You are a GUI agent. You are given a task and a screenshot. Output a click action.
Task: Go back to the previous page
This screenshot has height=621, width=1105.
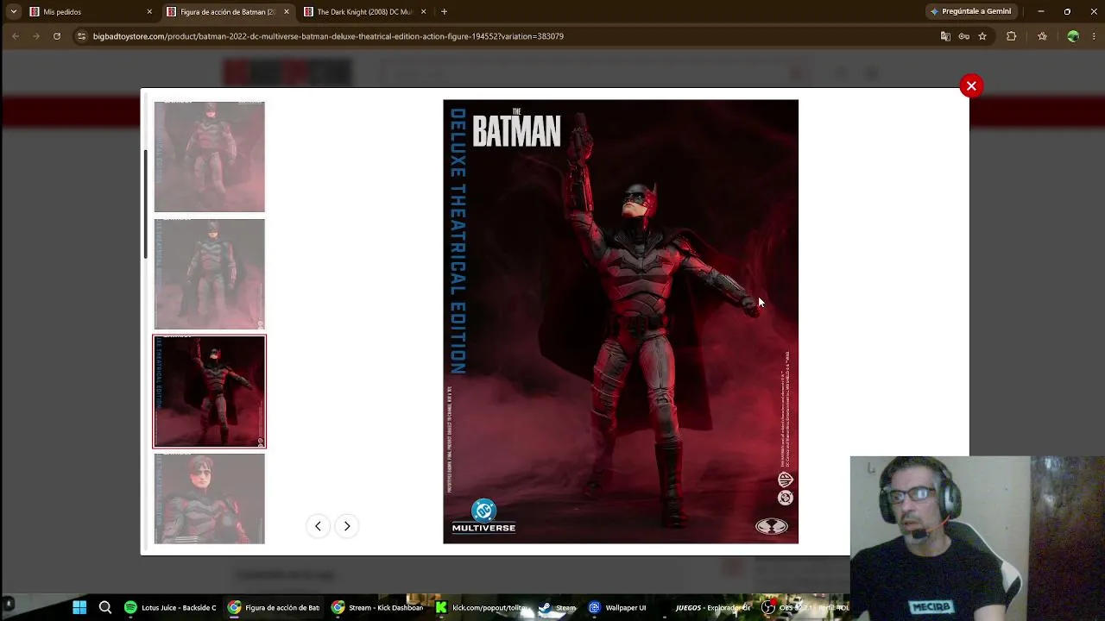pyautogui.click(x=16, y=36)
